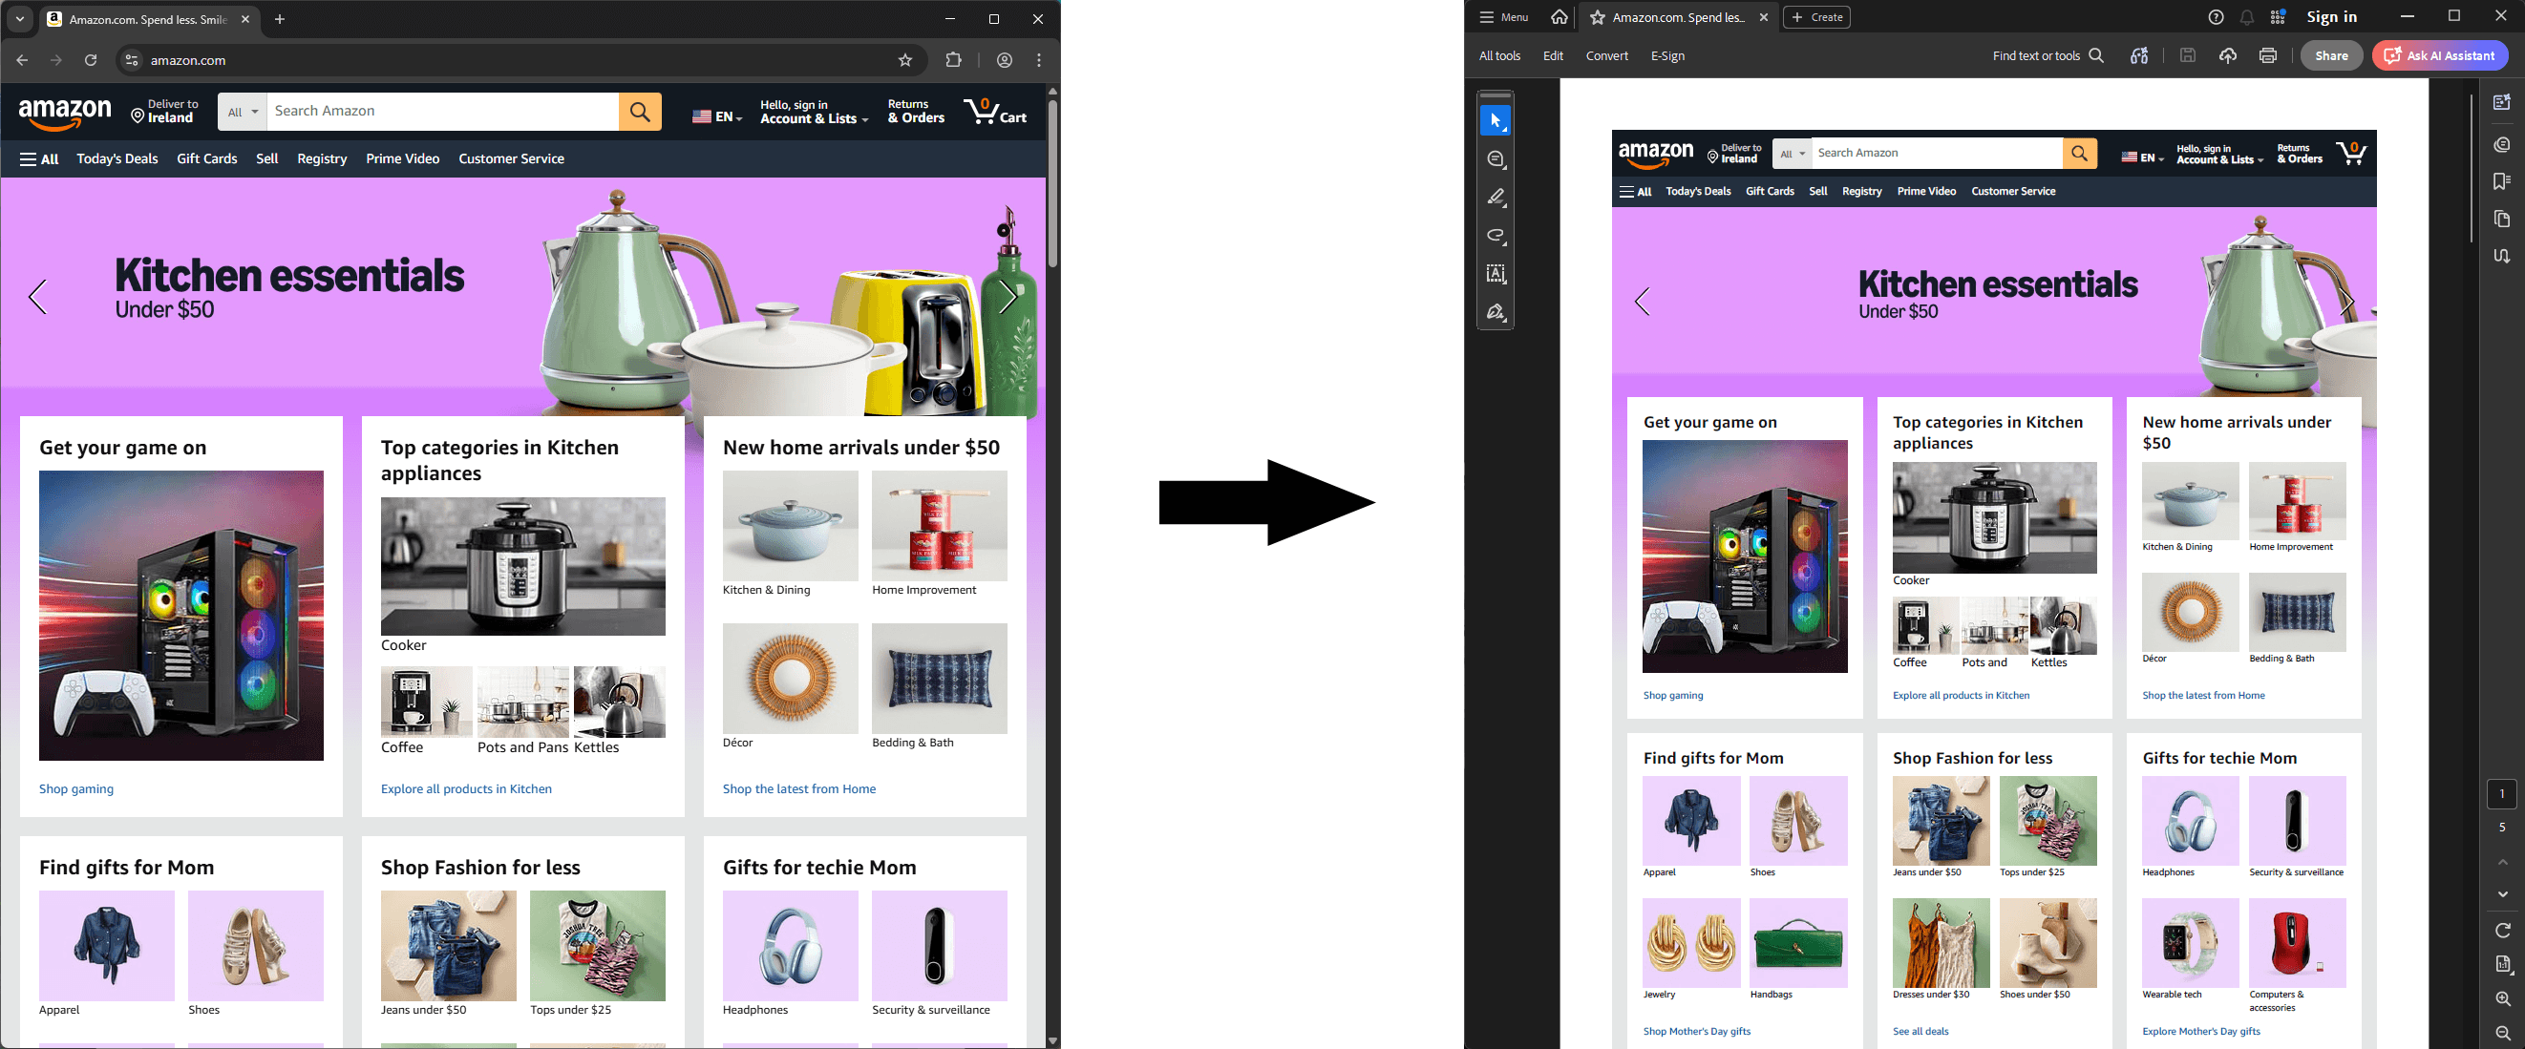Click the orange Amazon search button in Chrome
2525x1049 pixels.
click(640, 112)
